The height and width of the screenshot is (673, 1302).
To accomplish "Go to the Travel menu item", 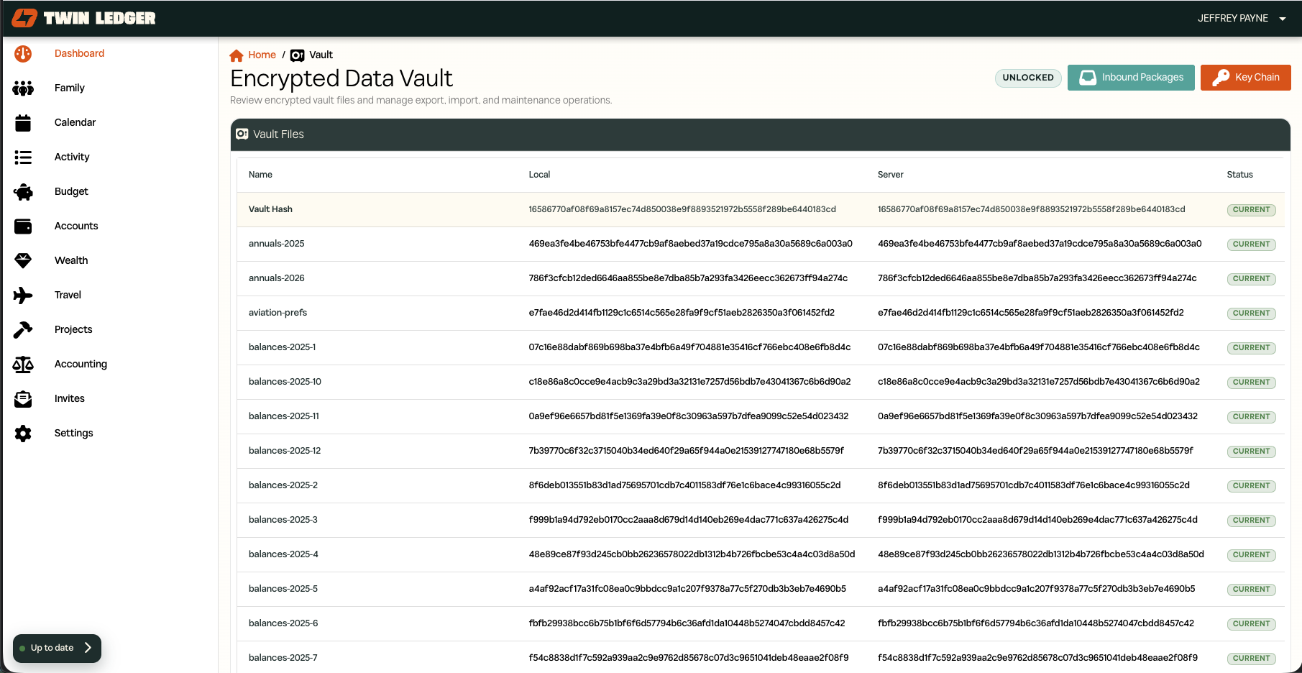I will [x=68, y=295].
